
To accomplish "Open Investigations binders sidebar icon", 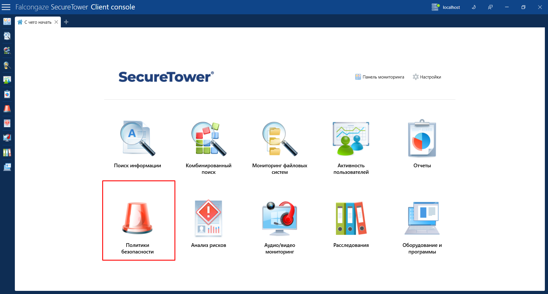I will pos(7,152).
